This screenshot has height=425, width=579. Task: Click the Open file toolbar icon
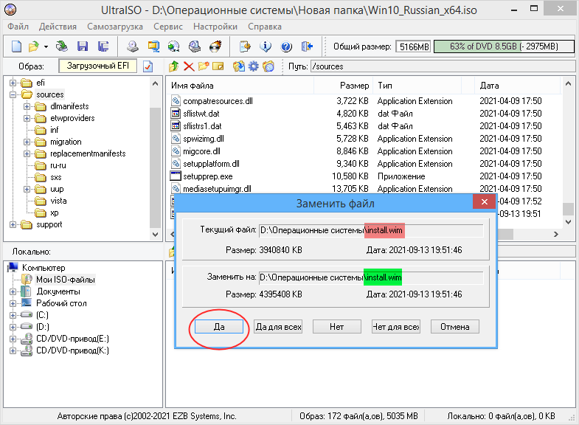(34, 46)
